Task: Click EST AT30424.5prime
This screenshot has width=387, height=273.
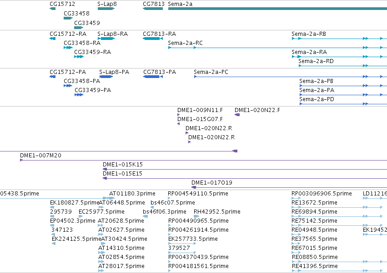Action: click(x=103, y=244)
